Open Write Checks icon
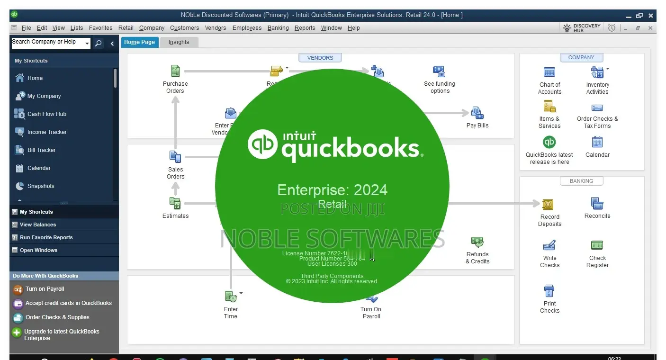 (549, 245)
